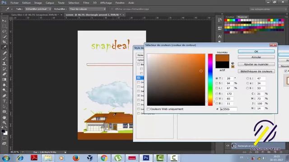
Task: Select the Gradient tool
Action: point(4,80)
